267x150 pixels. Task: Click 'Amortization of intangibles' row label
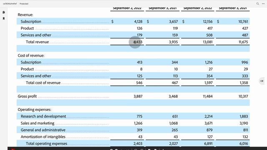click(x=43, y=137)
